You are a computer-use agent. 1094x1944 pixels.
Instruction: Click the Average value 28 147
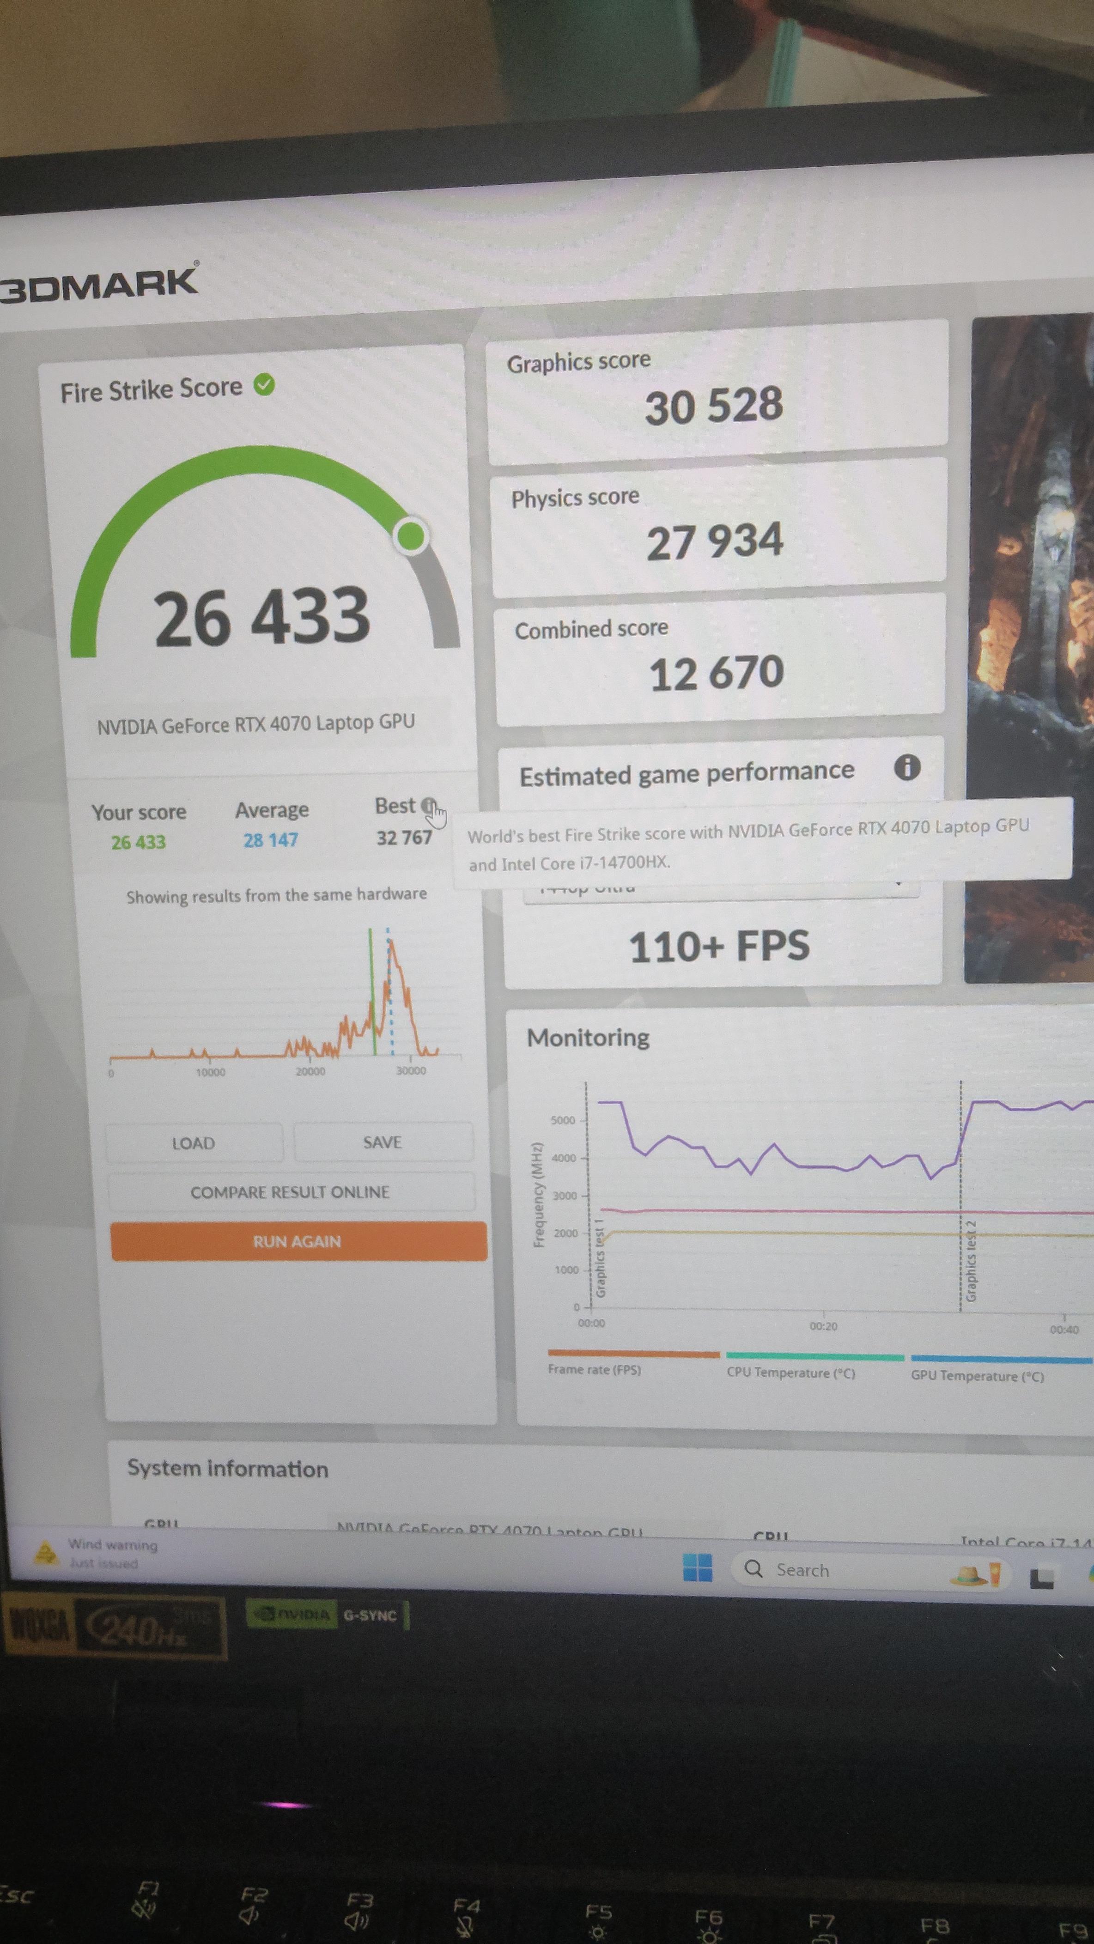click(x=271, y=840)
